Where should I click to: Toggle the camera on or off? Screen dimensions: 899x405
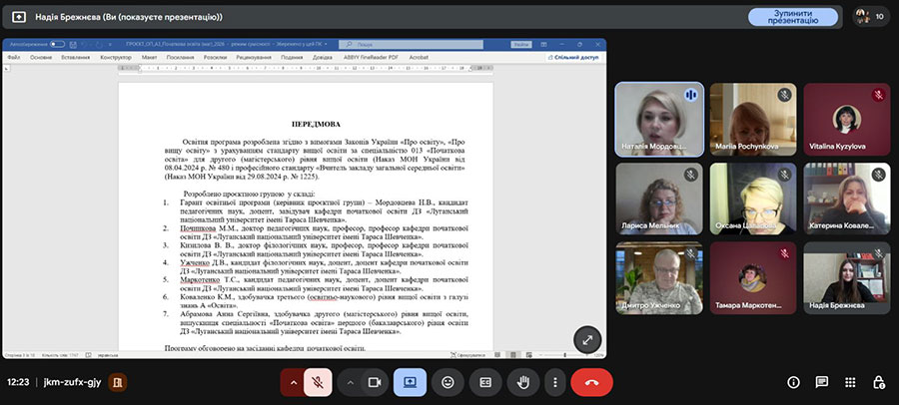pos(376,382)
